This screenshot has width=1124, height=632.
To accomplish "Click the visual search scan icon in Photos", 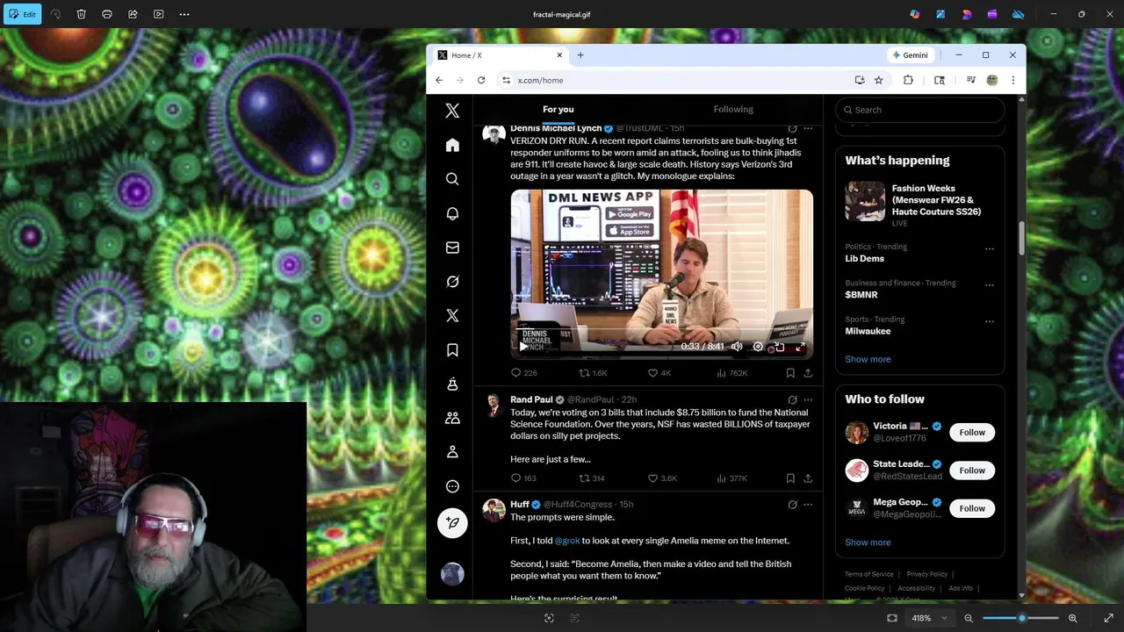I will [x=549, y=618].
